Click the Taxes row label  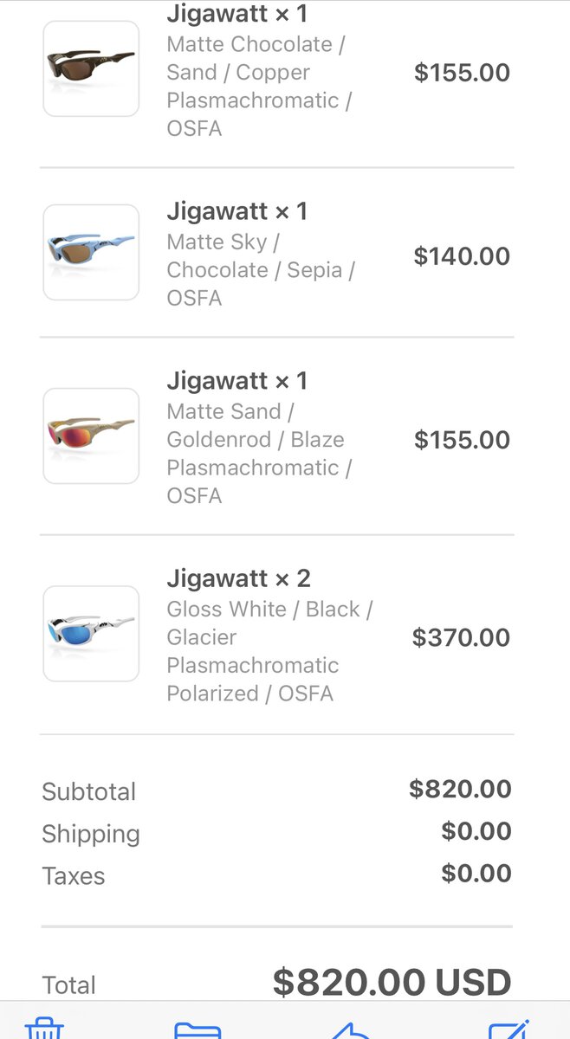tap(73, 876)
